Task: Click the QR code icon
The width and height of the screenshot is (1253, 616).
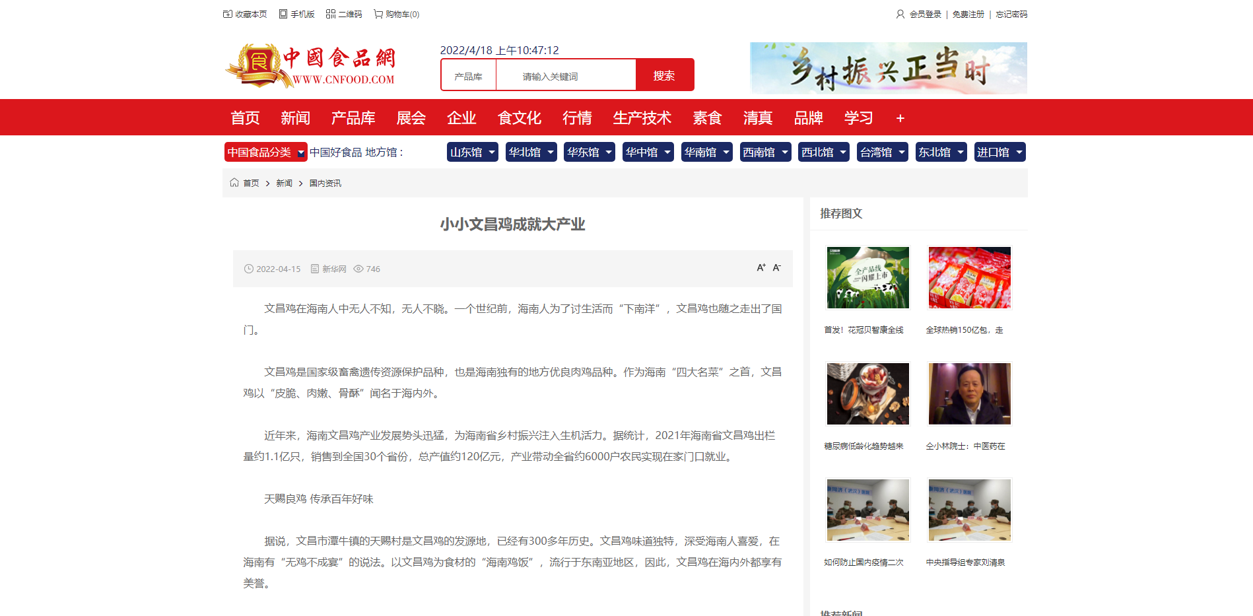Action: click(331, 14)
